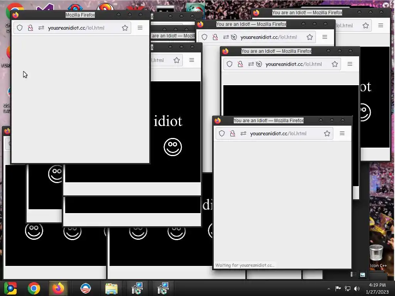Show hidden tray icons arrow

click(329, 289)
